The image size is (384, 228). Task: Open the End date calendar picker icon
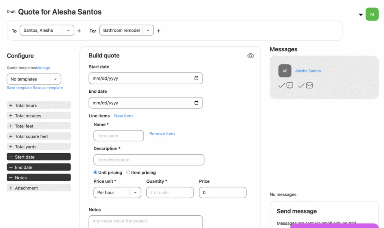[196, 103]
